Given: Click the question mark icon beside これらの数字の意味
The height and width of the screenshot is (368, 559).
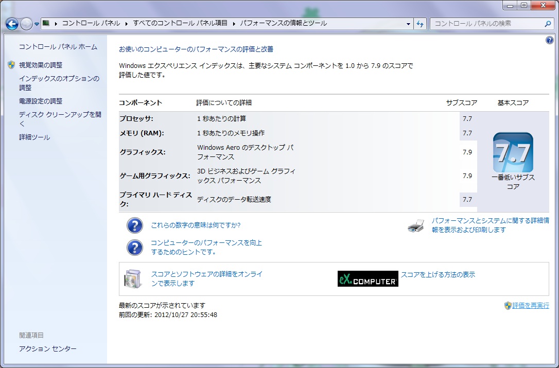Looking at the screenshot, I should click(134, 225).
